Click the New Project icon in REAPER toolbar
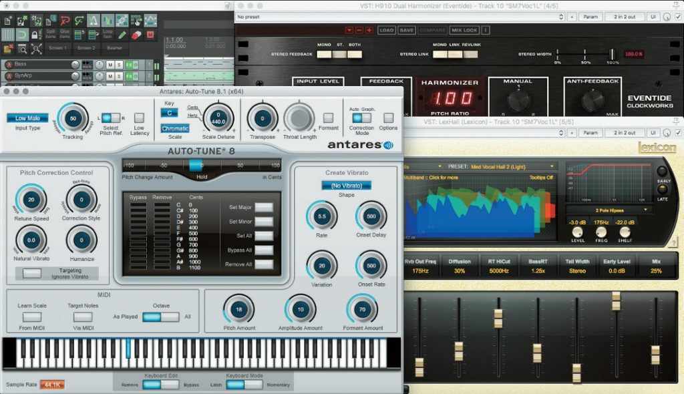 [8, 21]
